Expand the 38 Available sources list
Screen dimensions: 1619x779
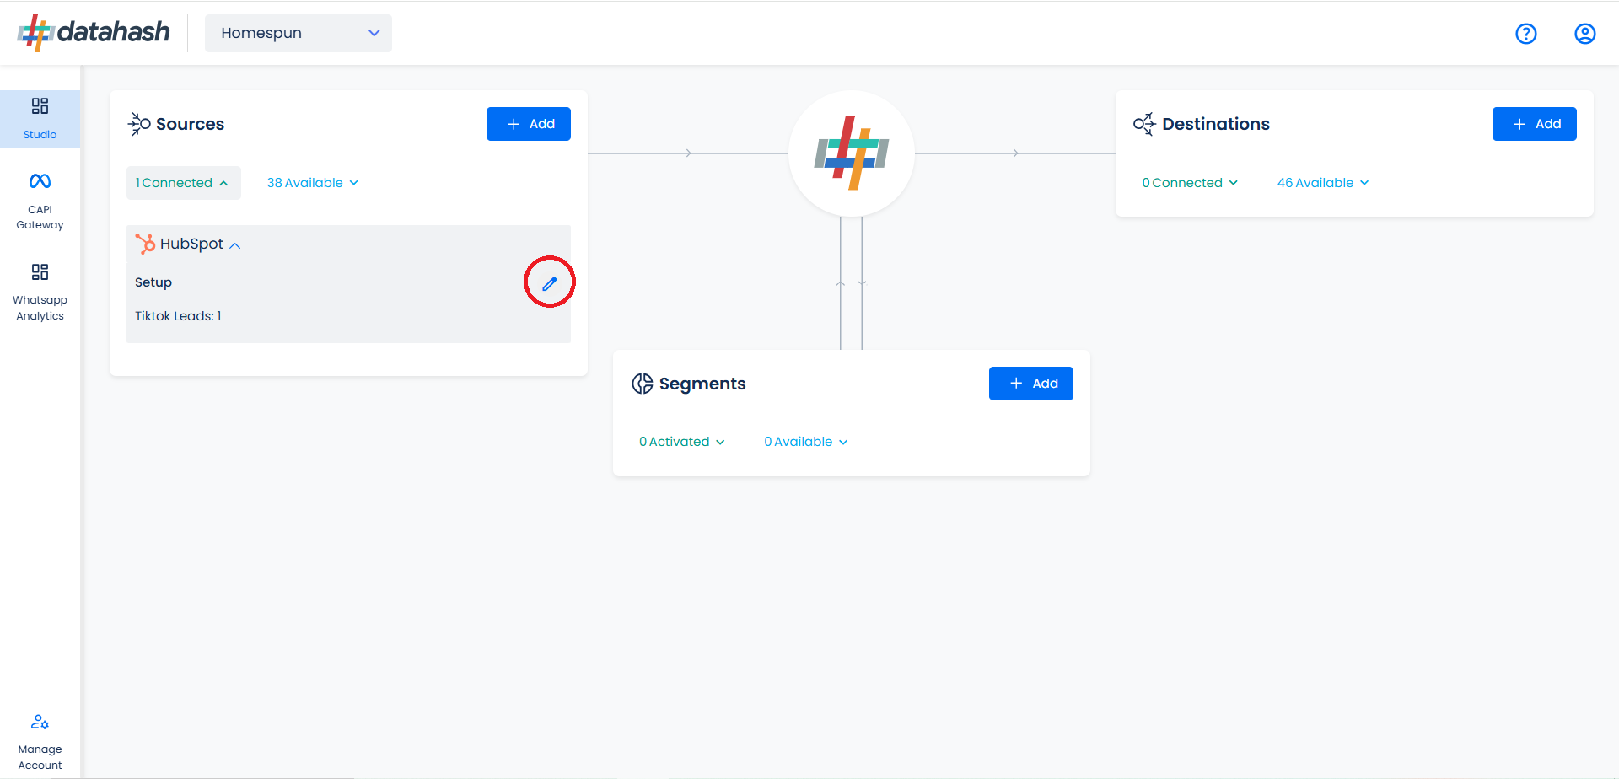click(x=312, y=183)
